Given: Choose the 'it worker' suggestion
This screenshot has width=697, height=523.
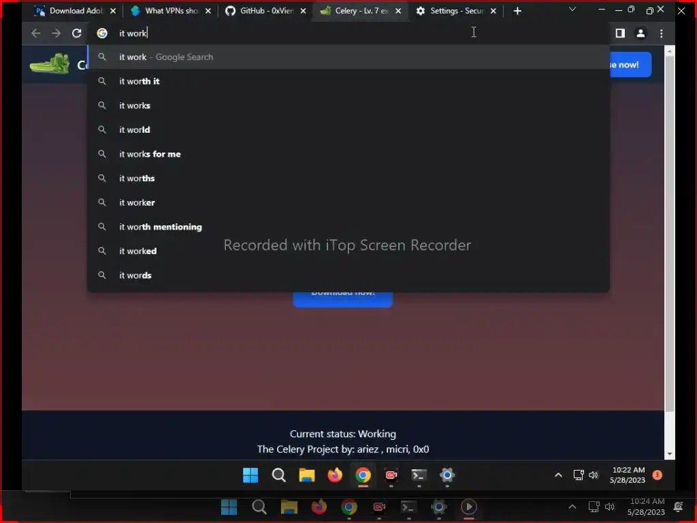Looking at the screenshot, I should [x=348, y=202].
